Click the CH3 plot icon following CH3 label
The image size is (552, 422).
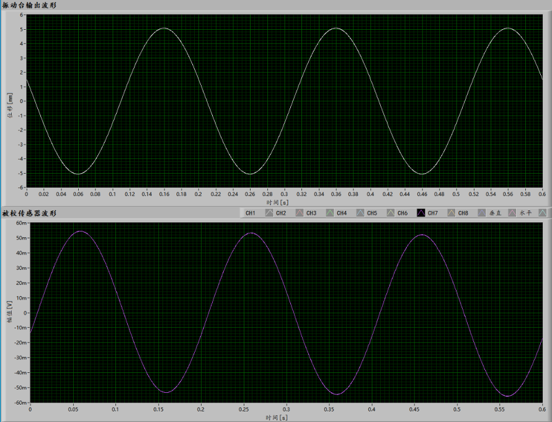tap(330, 213)
